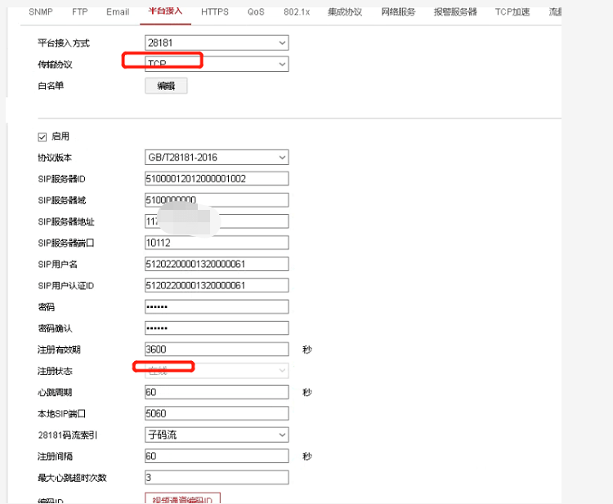Switch to the QoS tab

(256, 12)
